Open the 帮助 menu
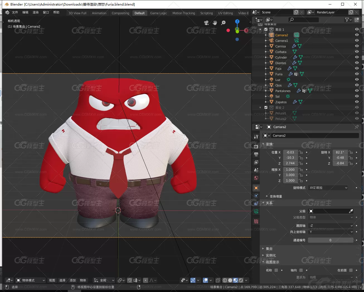 coord(56,12)
